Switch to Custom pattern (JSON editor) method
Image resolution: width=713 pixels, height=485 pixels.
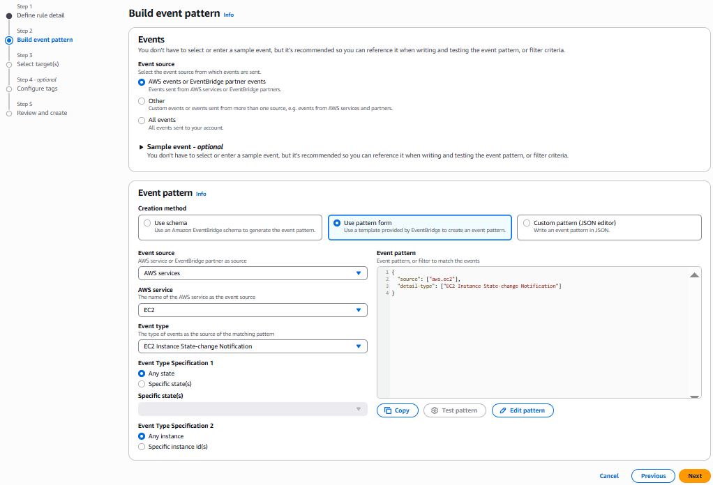(x=527, y=223)
